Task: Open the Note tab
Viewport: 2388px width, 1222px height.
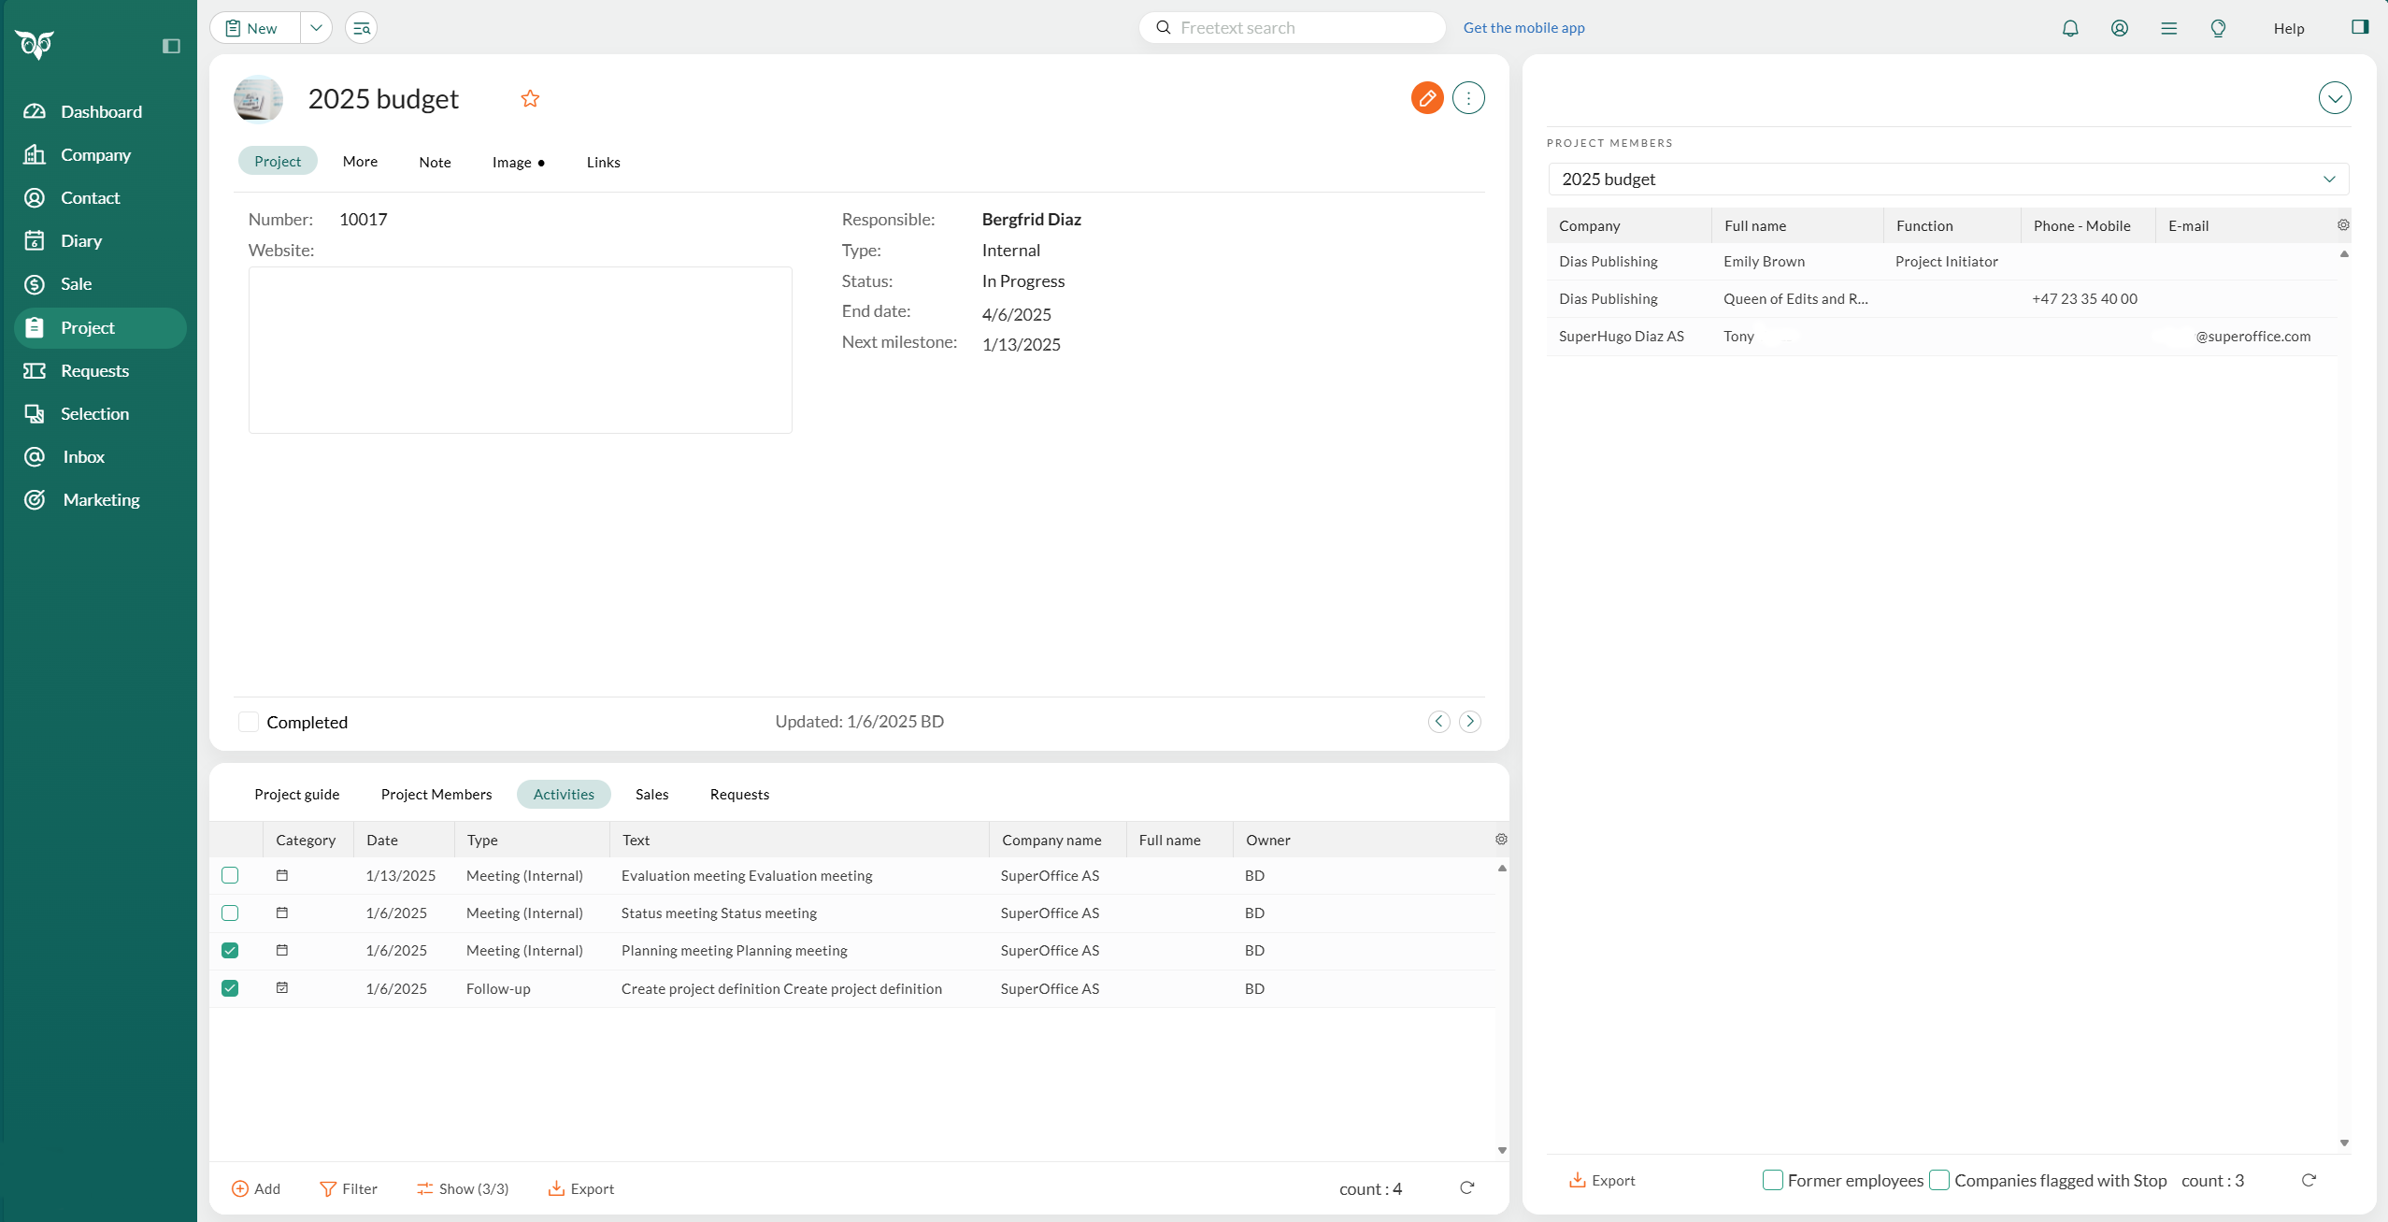Action: coord(435,162)
